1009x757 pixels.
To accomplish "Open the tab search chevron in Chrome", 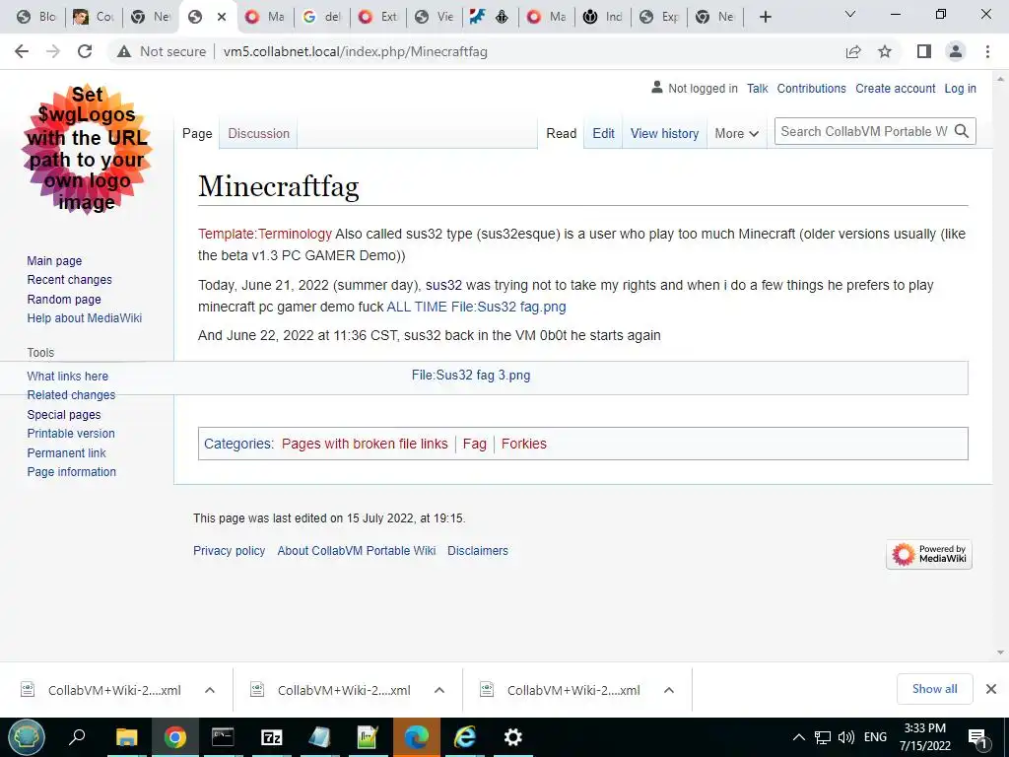I will 850,14.
